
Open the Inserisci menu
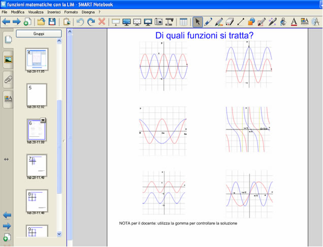[x=53, y=12]
